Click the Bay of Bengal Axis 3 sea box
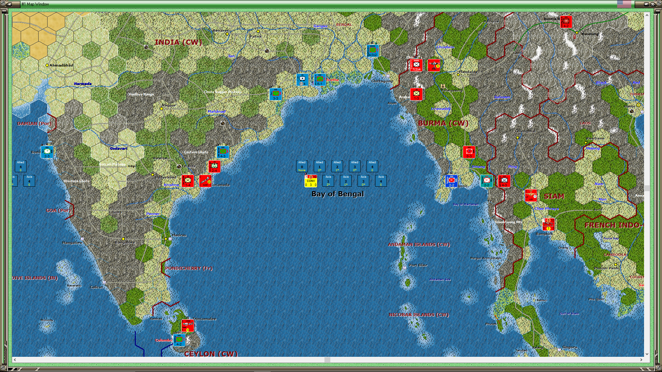The width and height of the screenshot is (662, 372). tap(363, 181)
